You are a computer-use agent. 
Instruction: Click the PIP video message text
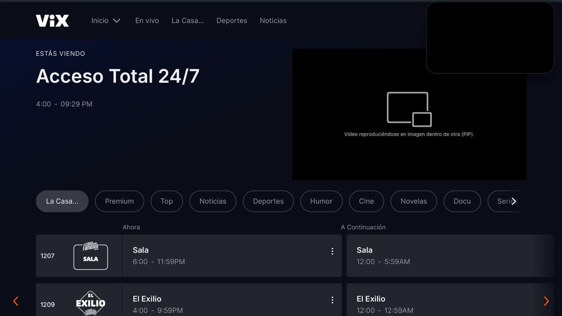pos(409,134)
